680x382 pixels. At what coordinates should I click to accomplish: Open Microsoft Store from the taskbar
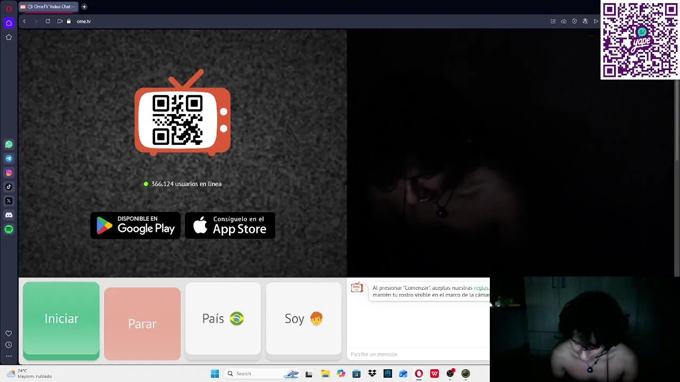(356, 374)
